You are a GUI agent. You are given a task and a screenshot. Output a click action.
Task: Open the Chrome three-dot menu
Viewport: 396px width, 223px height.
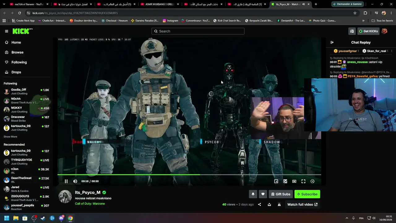[x=391, y=13]
